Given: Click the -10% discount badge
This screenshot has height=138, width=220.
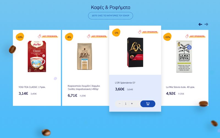Looking at the screenshot, I should pyautogui.click(x=20, y=37).
